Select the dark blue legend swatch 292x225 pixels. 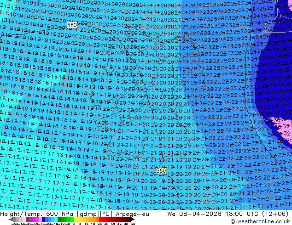point(43,219)
